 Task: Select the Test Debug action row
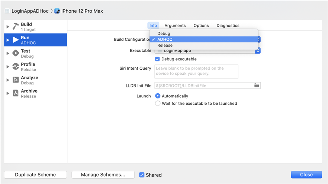coord(36,53)
